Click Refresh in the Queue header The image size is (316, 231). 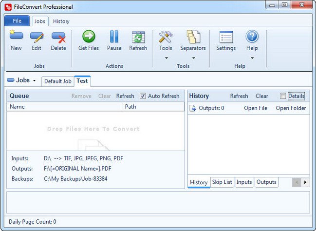[x=125, y=96]
